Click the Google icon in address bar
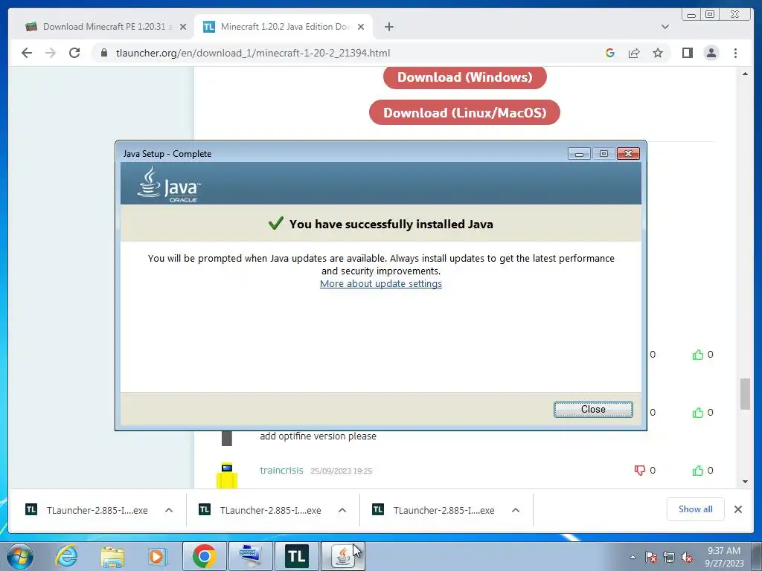The image size is (762, 571). tap(610, 53)
